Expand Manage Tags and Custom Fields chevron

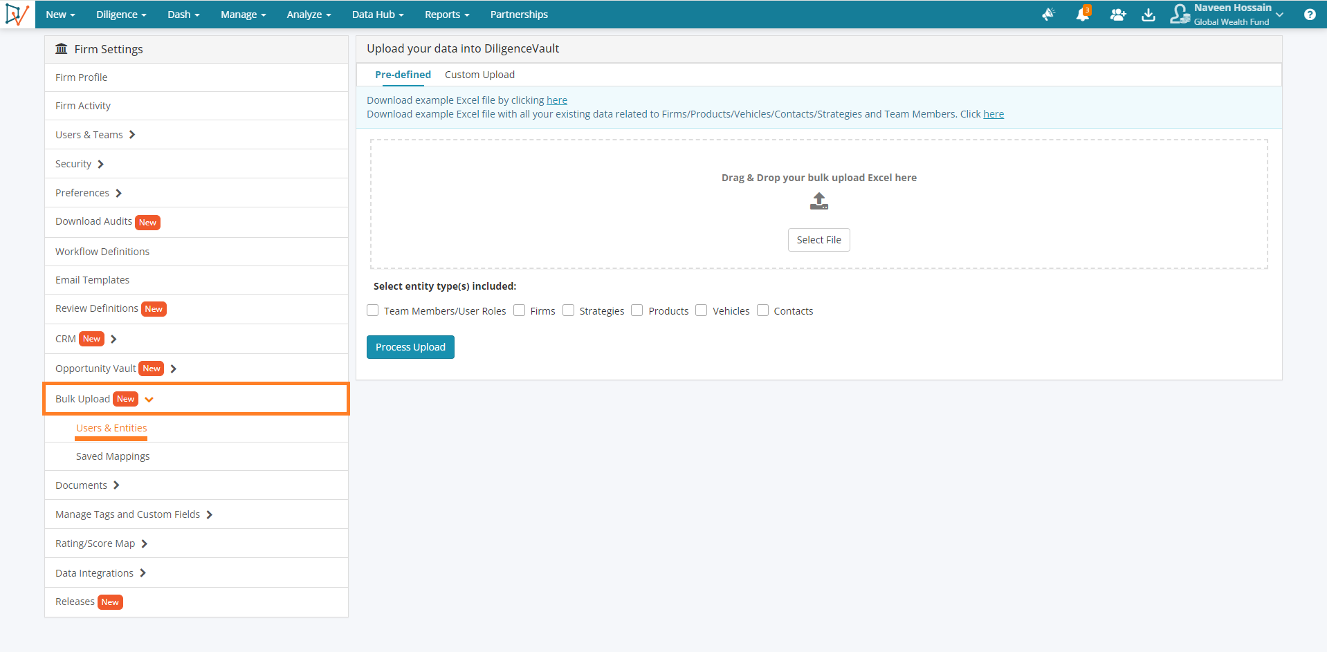point(209,514)
